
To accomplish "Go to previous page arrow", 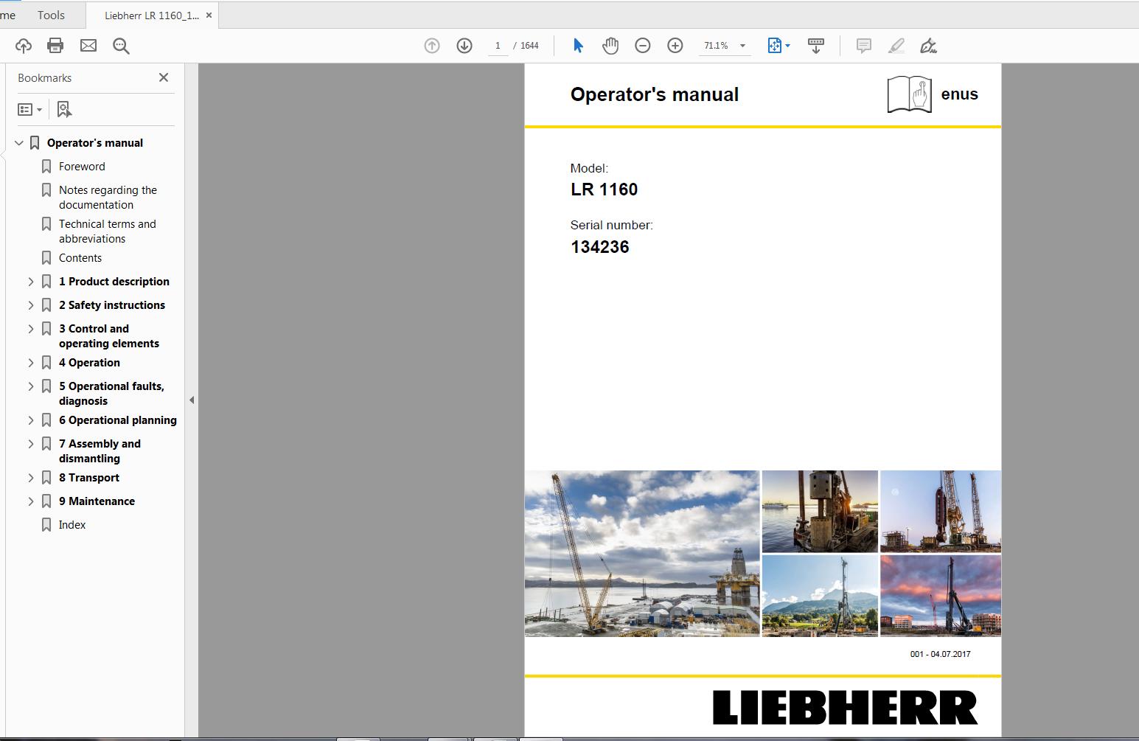I will (432, 46).
